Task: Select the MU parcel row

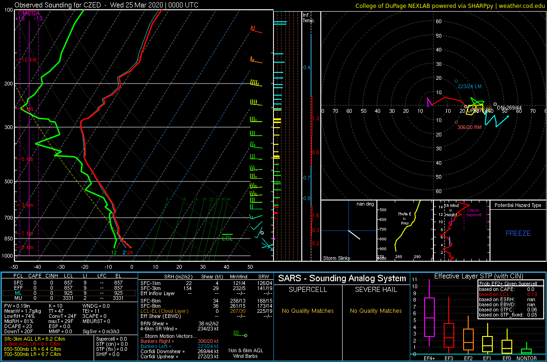Action: 69,299
